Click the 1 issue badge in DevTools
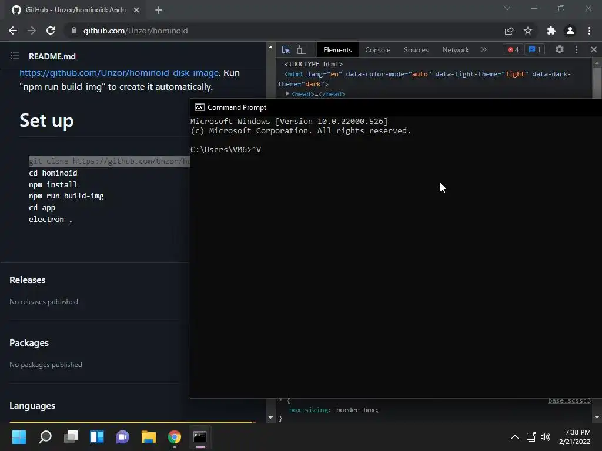Viewport: 602px width, 451px height. pyautogui.click(x=534, y=49)
